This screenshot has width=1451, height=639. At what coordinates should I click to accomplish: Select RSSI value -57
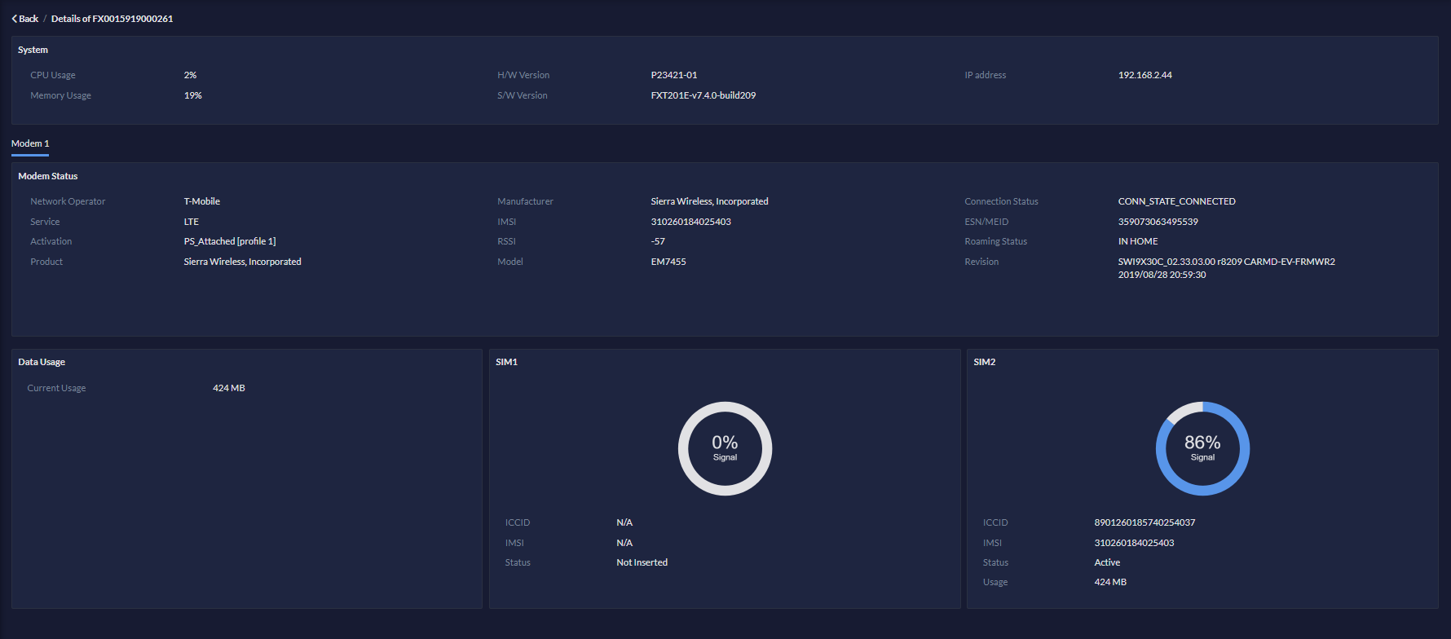658,241
